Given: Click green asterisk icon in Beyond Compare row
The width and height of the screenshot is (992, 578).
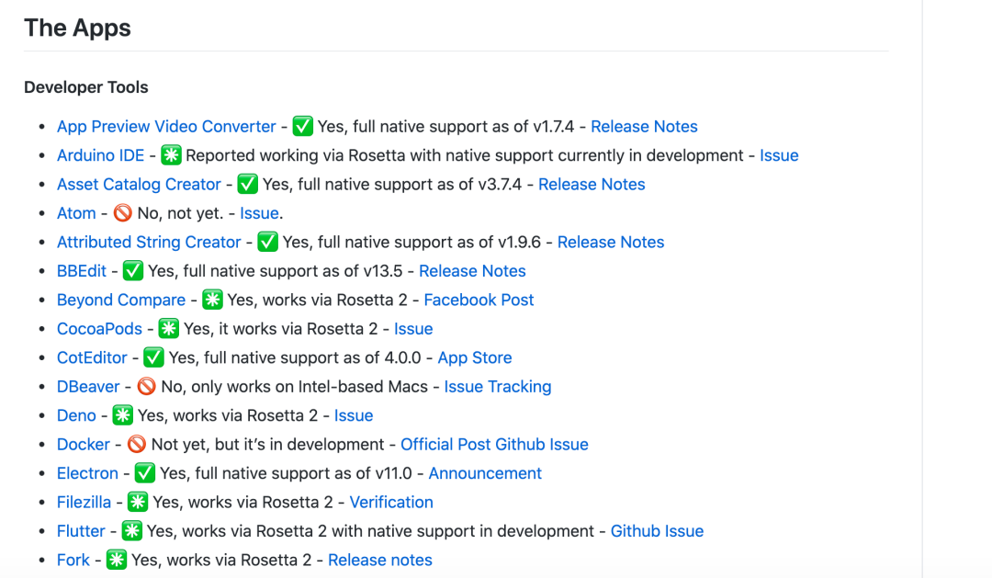Looking at the screenshot, I should point(212,300).
